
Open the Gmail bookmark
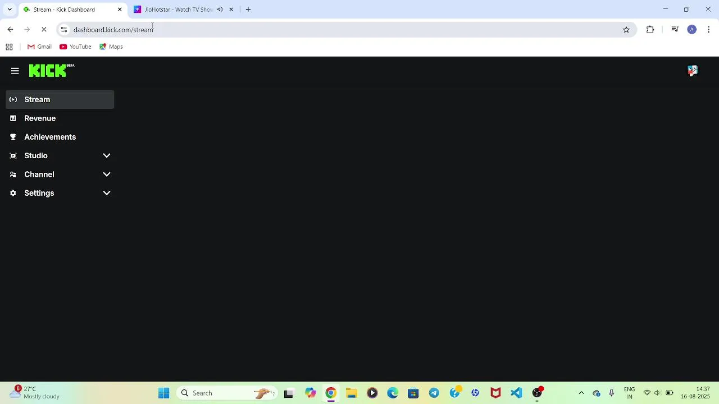(x=40, y=47)
